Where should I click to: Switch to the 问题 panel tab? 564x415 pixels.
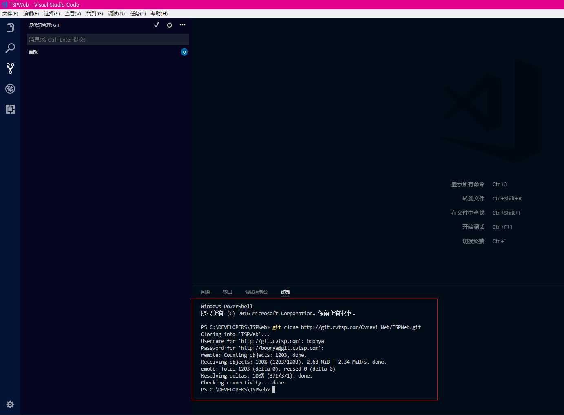[206, 292]
